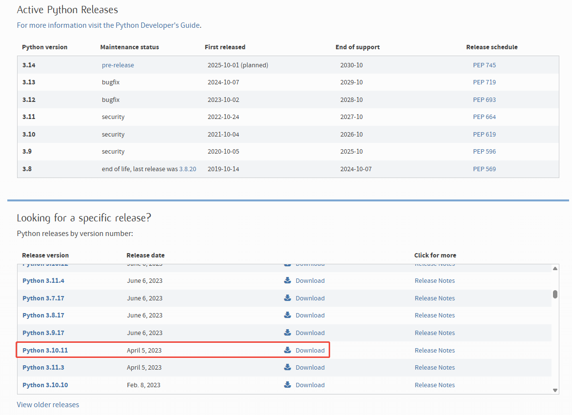
Task: Select the 3.13 version cell
Action: [x=29, y=82]
